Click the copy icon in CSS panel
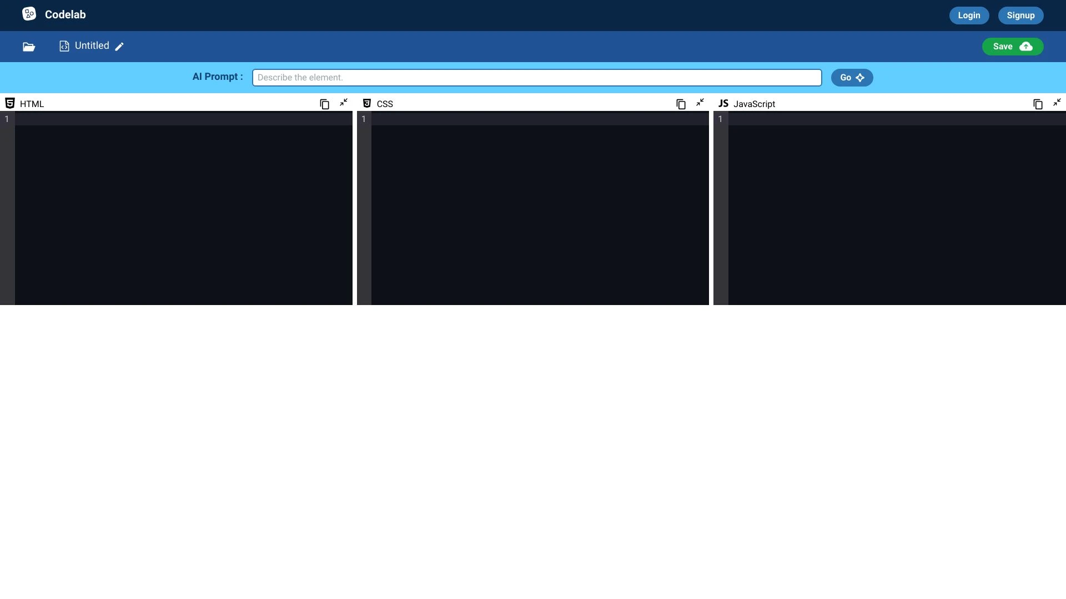This screenshot has width=1066, height=599. (x=680, y=104)
